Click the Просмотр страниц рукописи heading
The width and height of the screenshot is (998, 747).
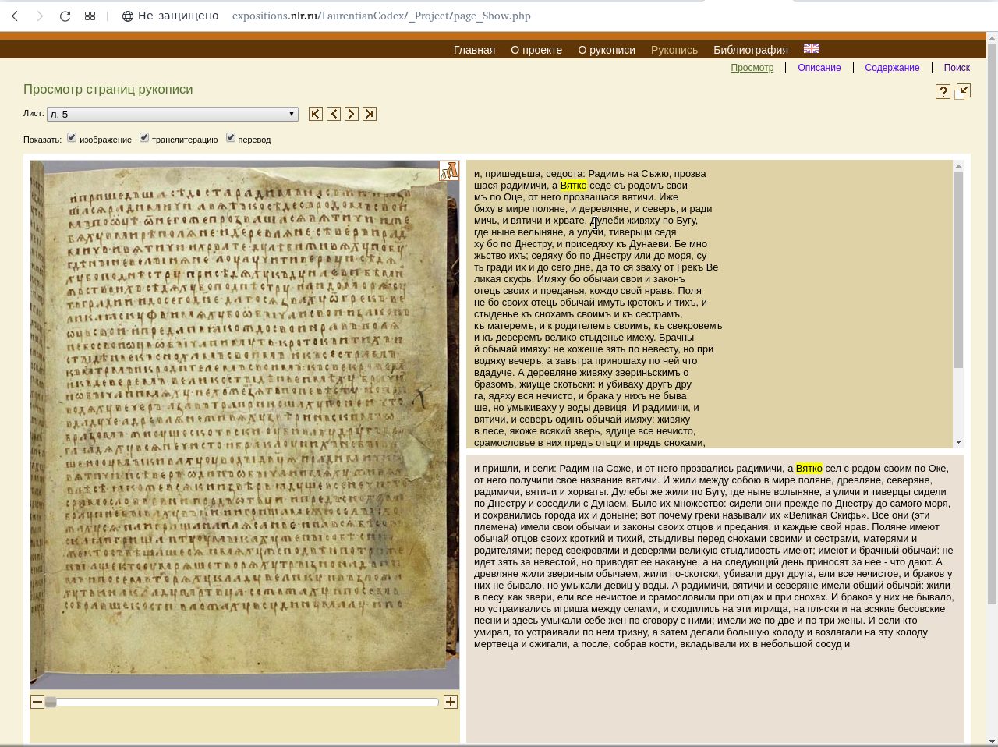click(x=108, y=89)
